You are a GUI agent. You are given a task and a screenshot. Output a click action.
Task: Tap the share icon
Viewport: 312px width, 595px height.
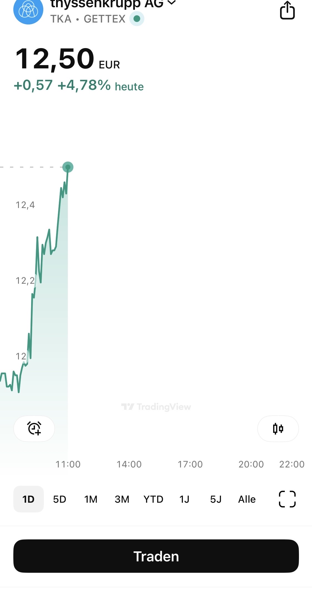click(287, 11)
